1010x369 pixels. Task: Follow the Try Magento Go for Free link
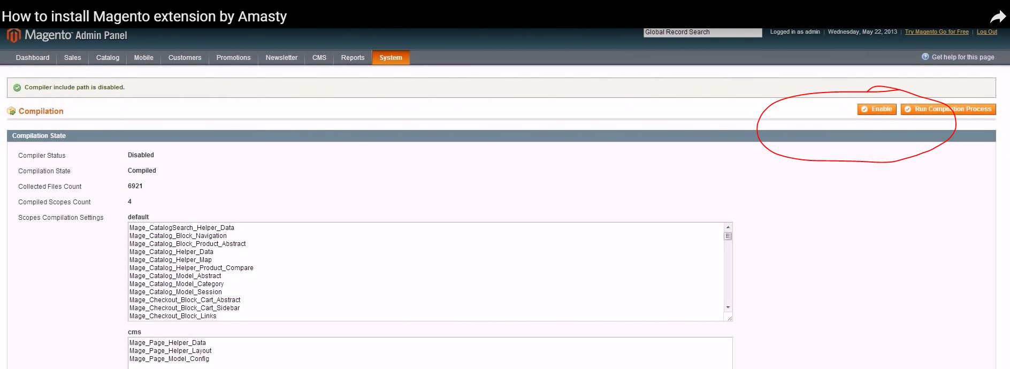[937, 32]
